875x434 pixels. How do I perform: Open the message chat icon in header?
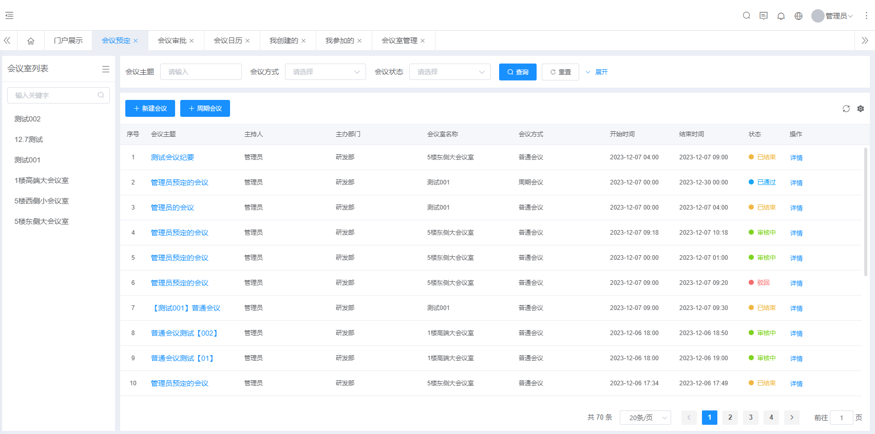coord(764,16)
